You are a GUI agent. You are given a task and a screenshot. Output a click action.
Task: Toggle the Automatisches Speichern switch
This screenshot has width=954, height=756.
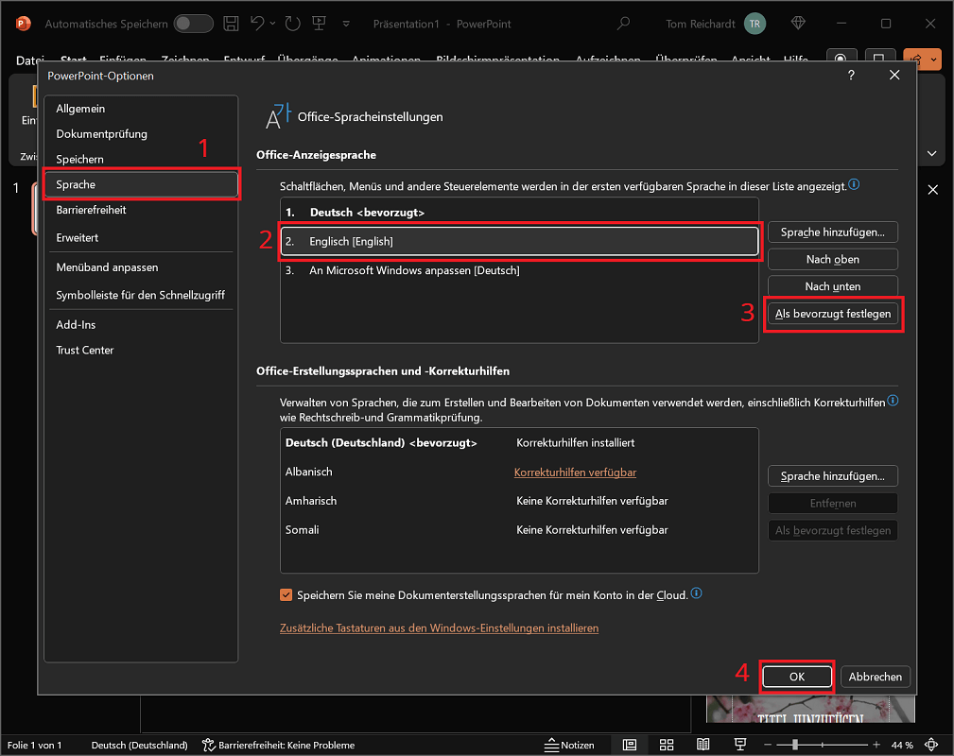[194, 24]
